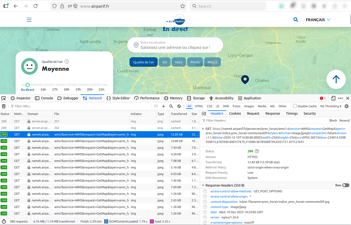Toggle responsive design mode icon
Viewport: 351px width, 225px height.
pos(333,98)
